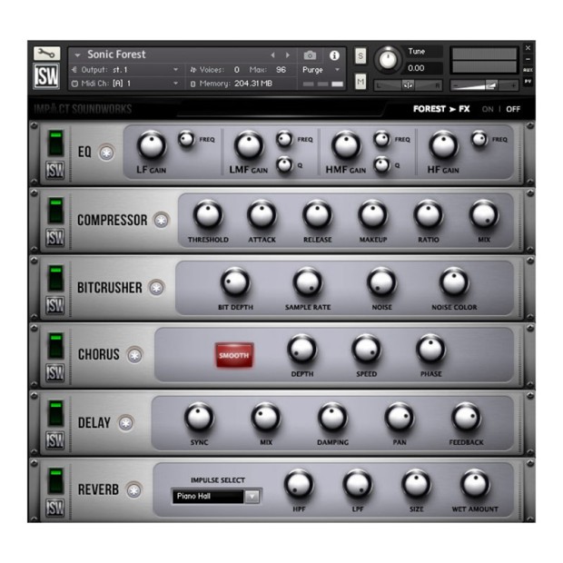Open the Impulse Select Piano Hall dropdown
Screen dimensions: 563x563
pos(252,496)
